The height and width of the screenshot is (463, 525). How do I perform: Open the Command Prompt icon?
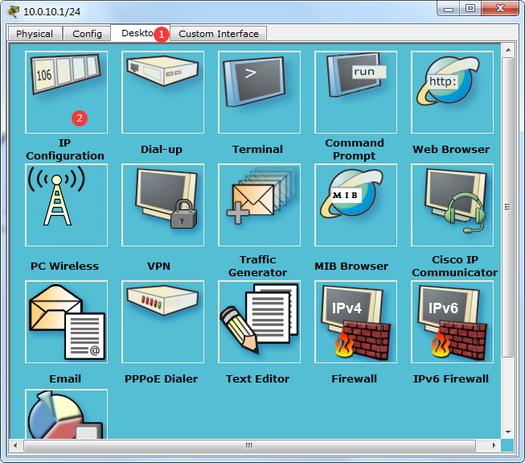tap(355, 92)
